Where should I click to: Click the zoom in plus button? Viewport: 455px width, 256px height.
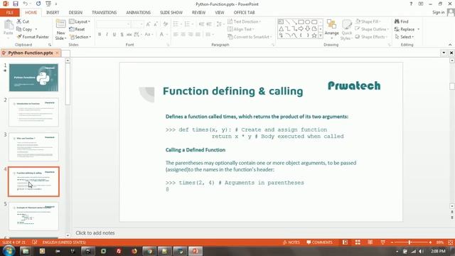430,242
